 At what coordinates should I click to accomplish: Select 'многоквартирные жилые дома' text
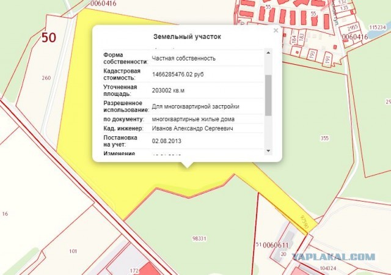[193, 119]
